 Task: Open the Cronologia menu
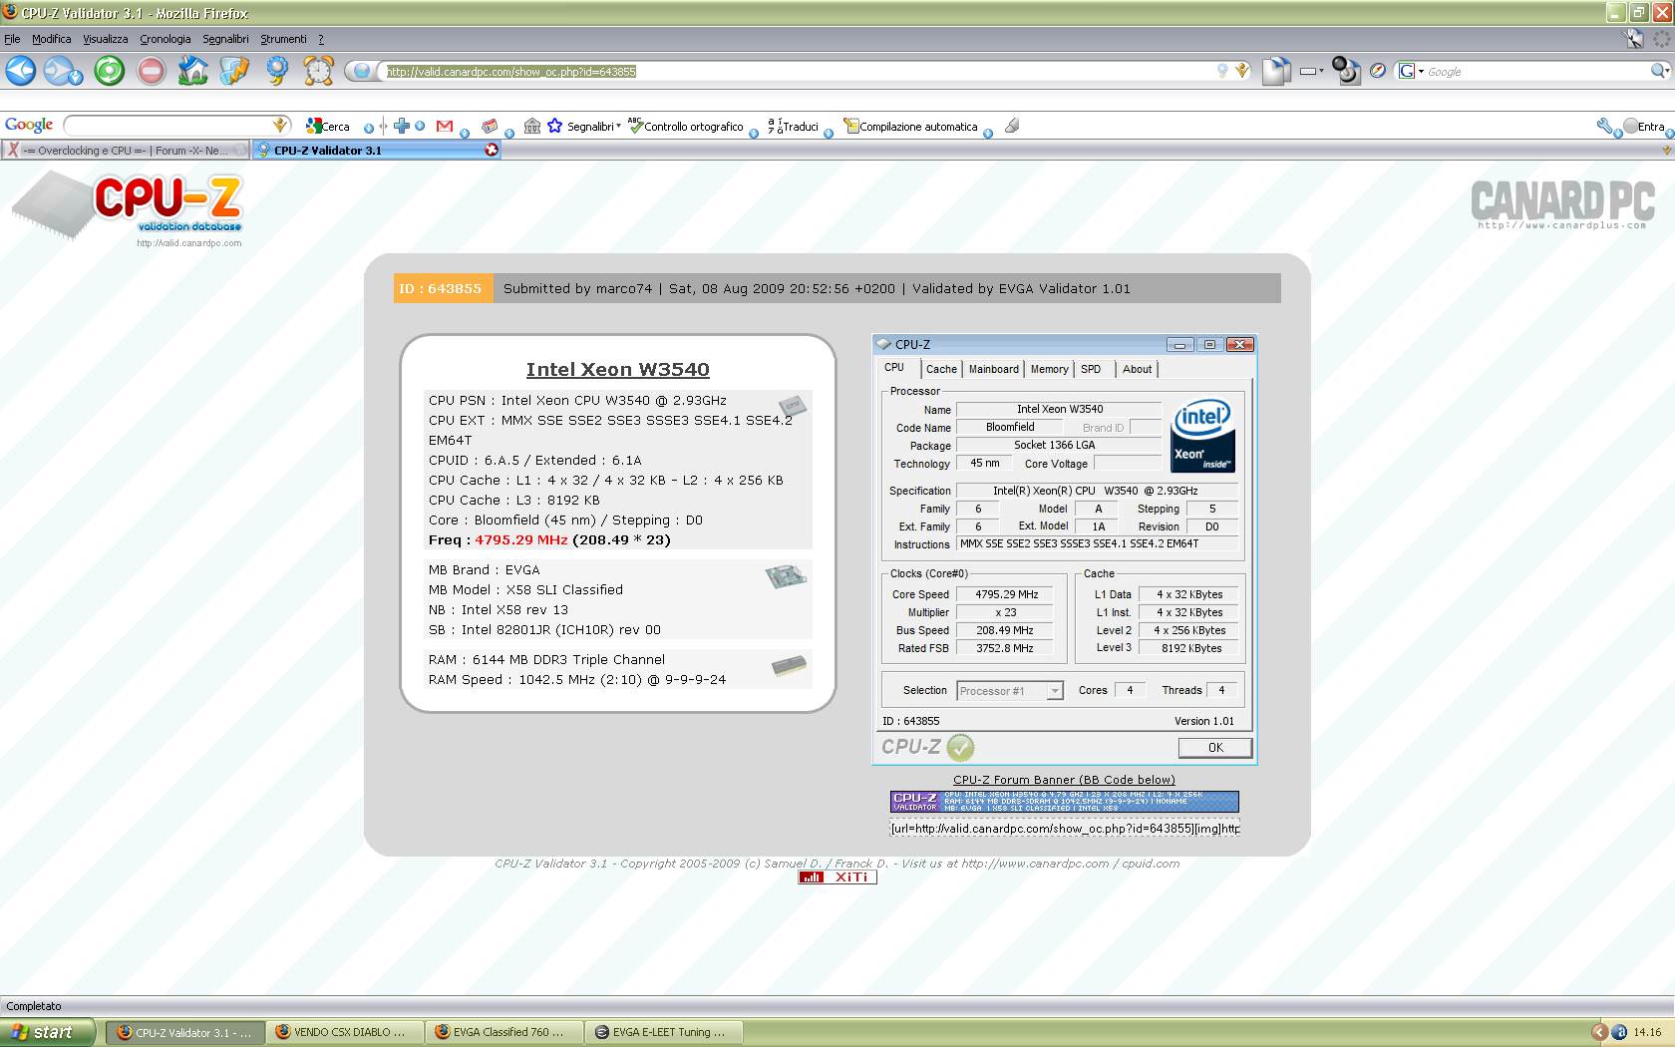click(x=165, y=39)
